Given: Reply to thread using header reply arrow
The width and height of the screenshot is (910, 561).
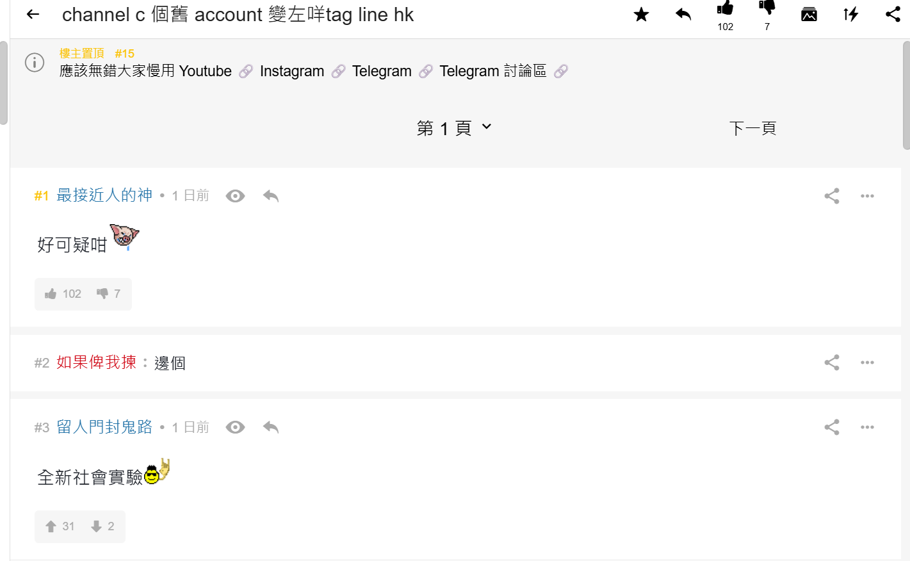Looking at the screenshot, I should coord(683,14).
